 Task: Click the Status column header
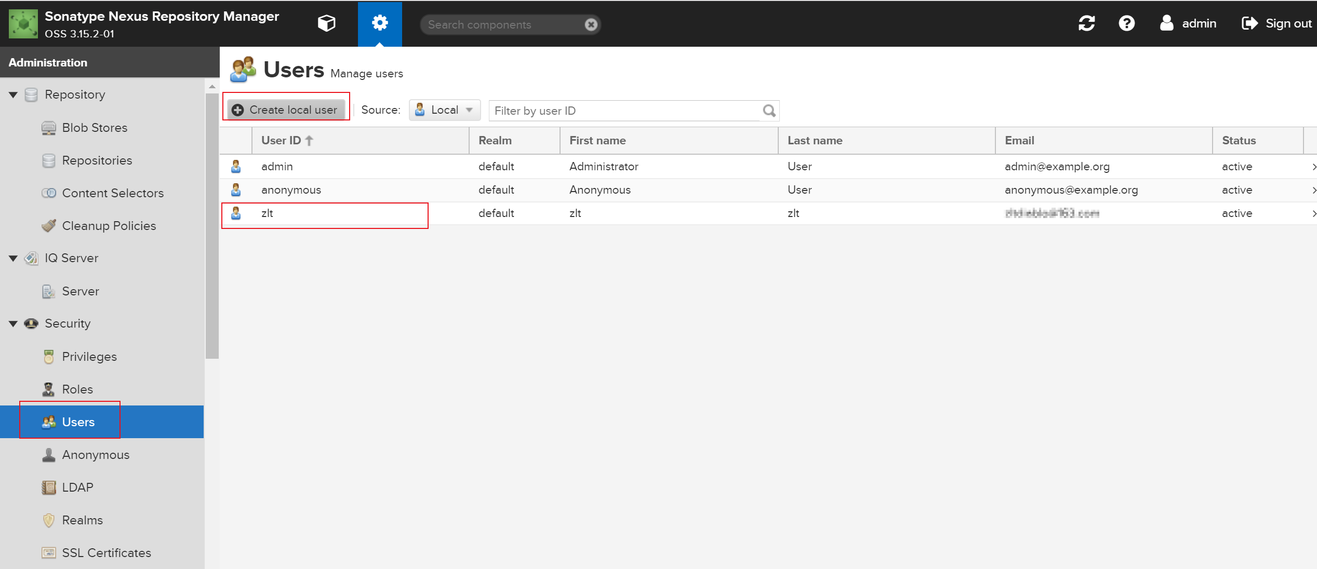pos(1258,141)
